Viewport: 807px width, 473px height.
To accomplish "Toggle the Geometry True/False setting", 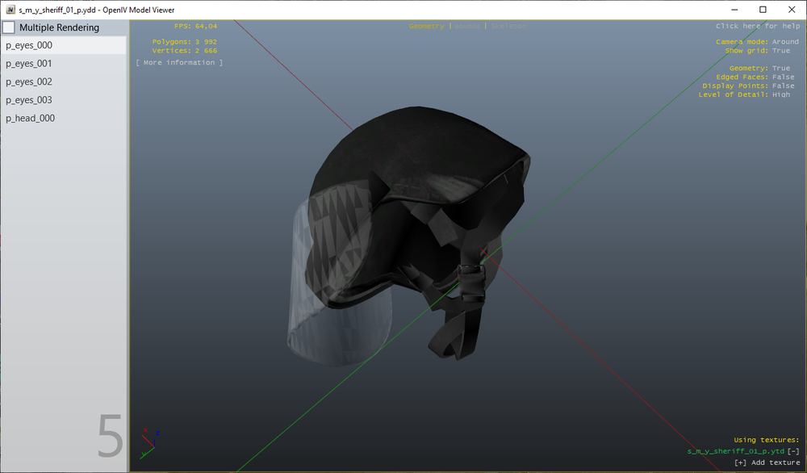I will [781, 69].
